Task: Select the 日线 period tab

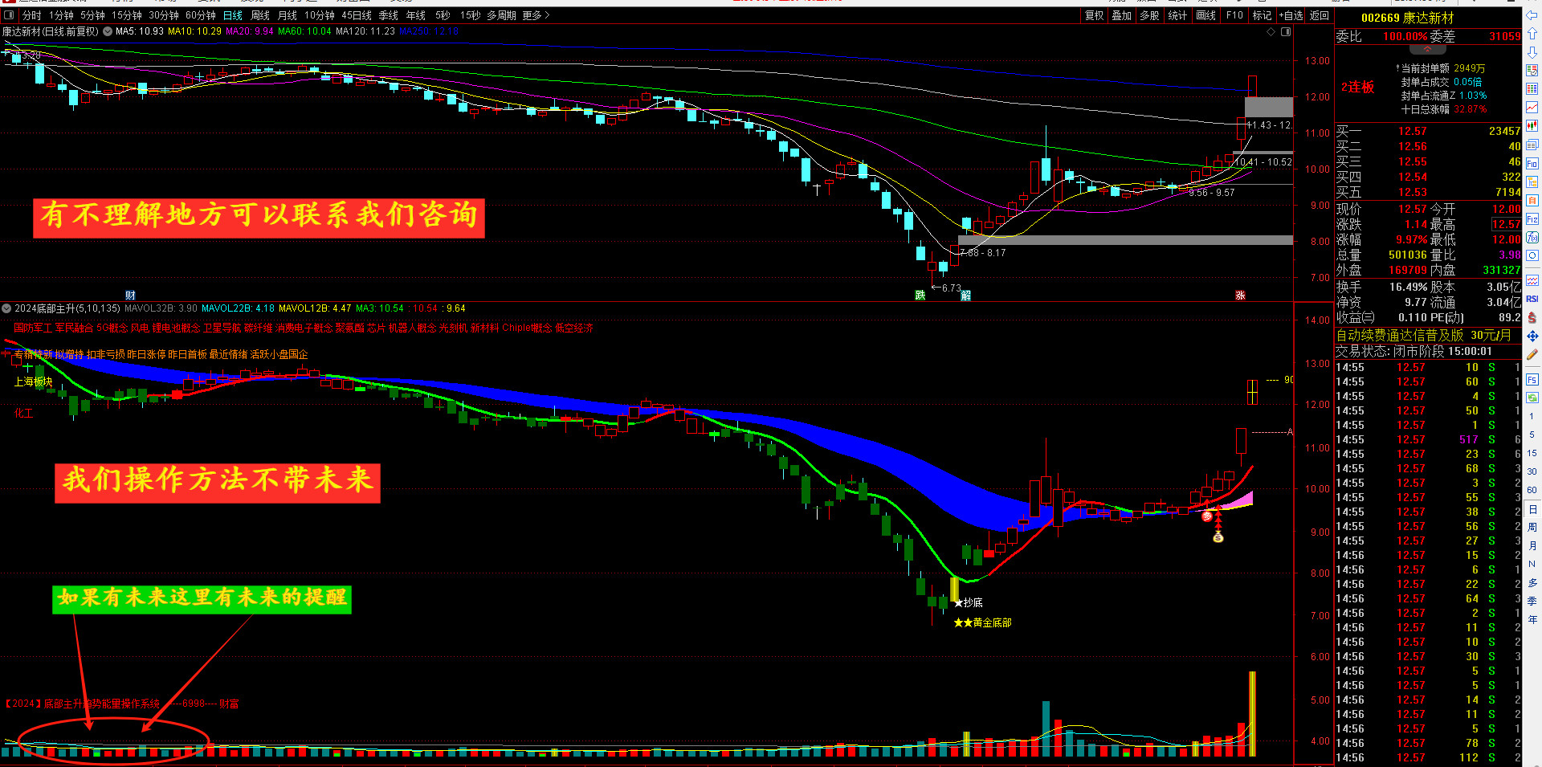Action: (x=233, y=15)
